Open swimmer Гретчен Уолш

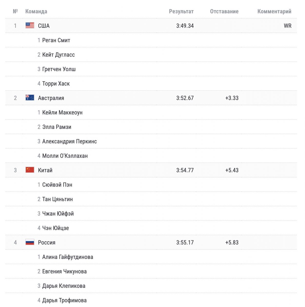[59, 69]
